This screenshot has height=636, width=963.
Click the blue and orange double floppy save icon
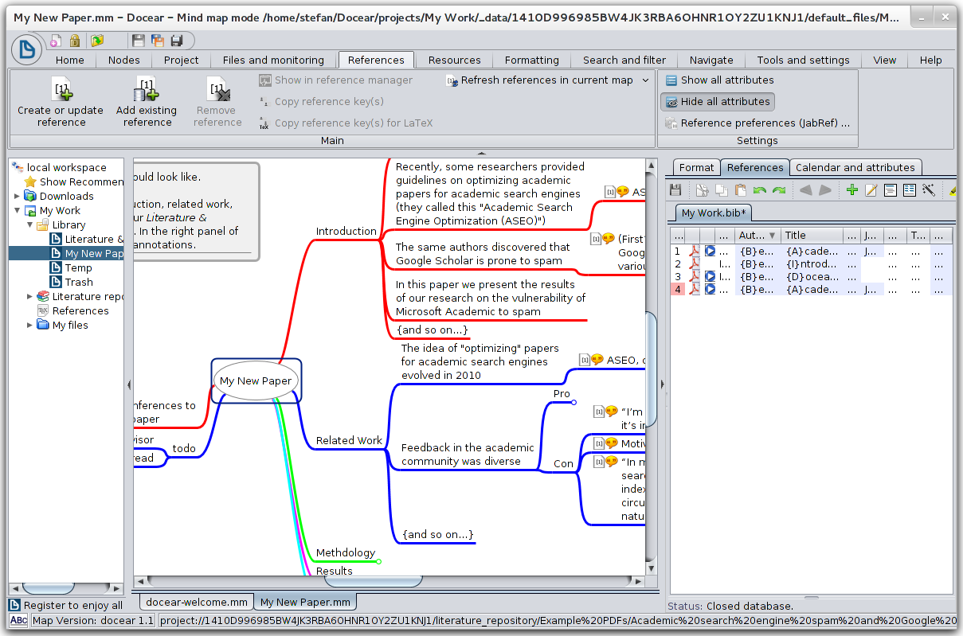point(158,41)
